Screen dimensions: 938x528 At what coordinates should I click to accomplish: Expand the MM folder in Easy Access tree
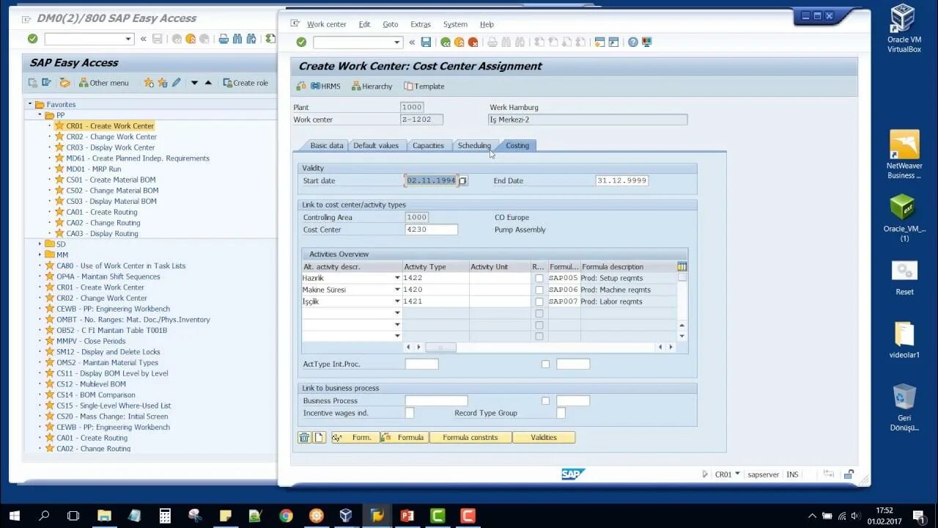coord(40,254)
